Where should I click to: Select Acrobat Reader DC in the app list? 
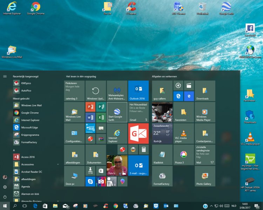click(32, 171)
